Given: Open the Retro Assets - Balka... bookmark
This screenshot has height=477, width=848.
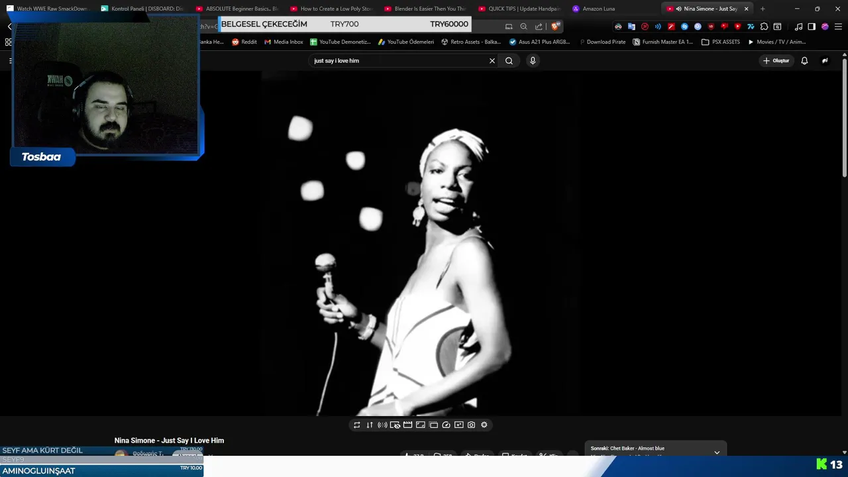Looking at the screenshot, I should (471, 42).
